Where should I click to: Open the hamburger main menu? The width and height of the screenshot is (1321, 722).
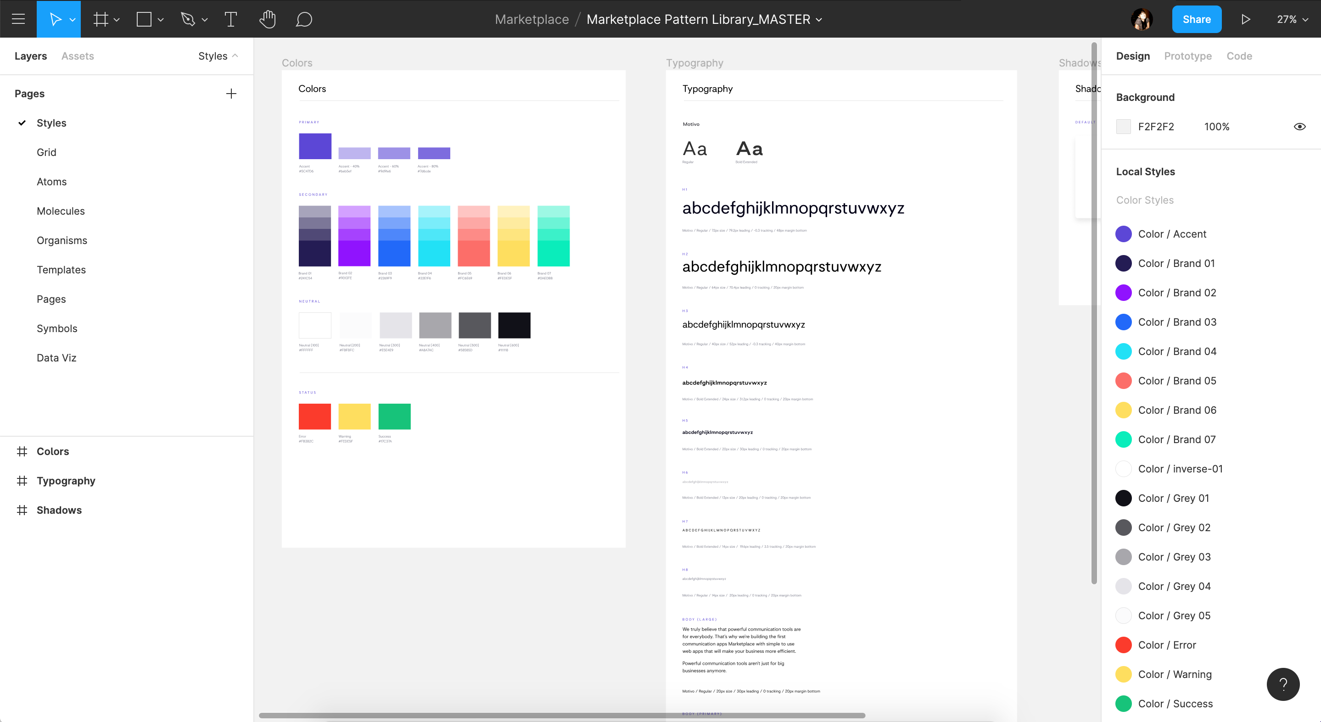(18, 19)
